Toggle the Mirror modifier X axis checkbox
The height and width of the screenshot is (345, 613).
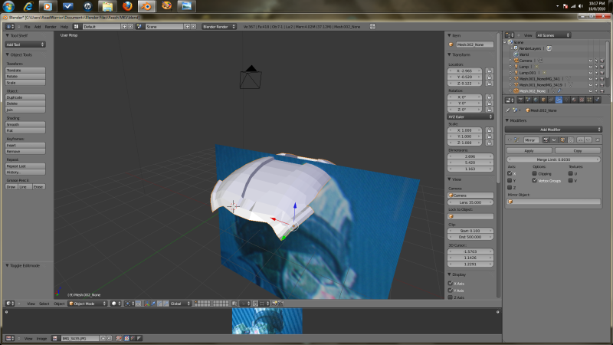click(511, 174)
